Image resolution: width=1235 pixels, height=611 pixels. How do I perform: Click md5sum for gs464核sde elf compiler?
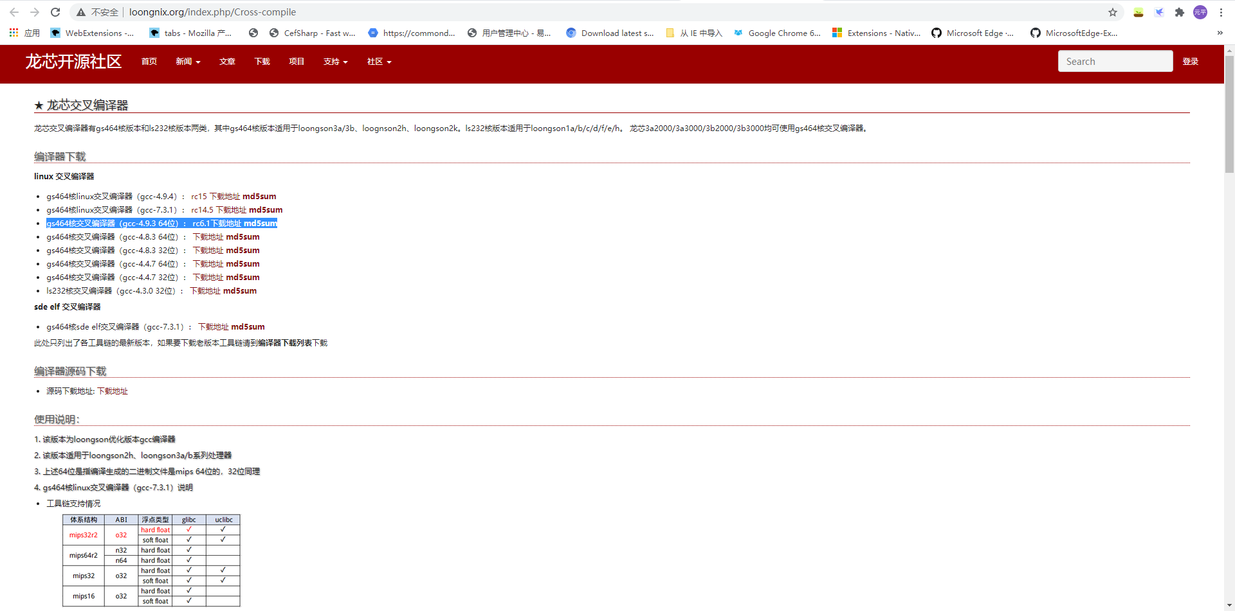tap(248, 327)
